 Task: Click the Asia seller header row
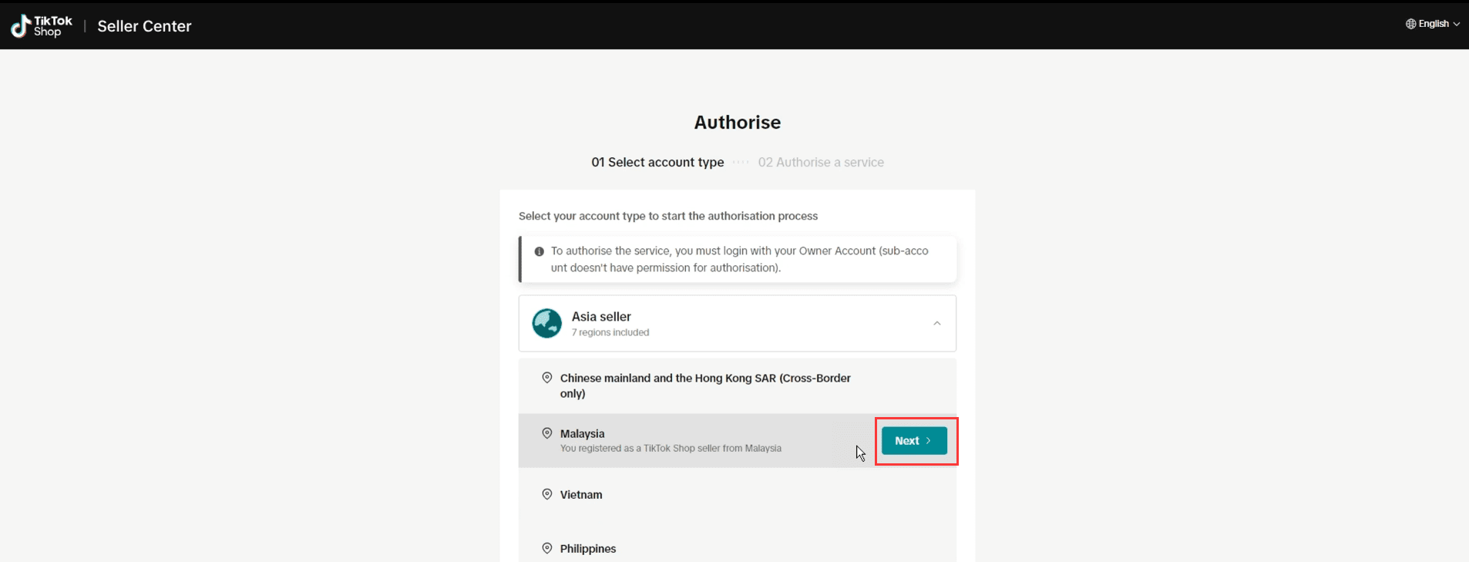click(738, 324)
